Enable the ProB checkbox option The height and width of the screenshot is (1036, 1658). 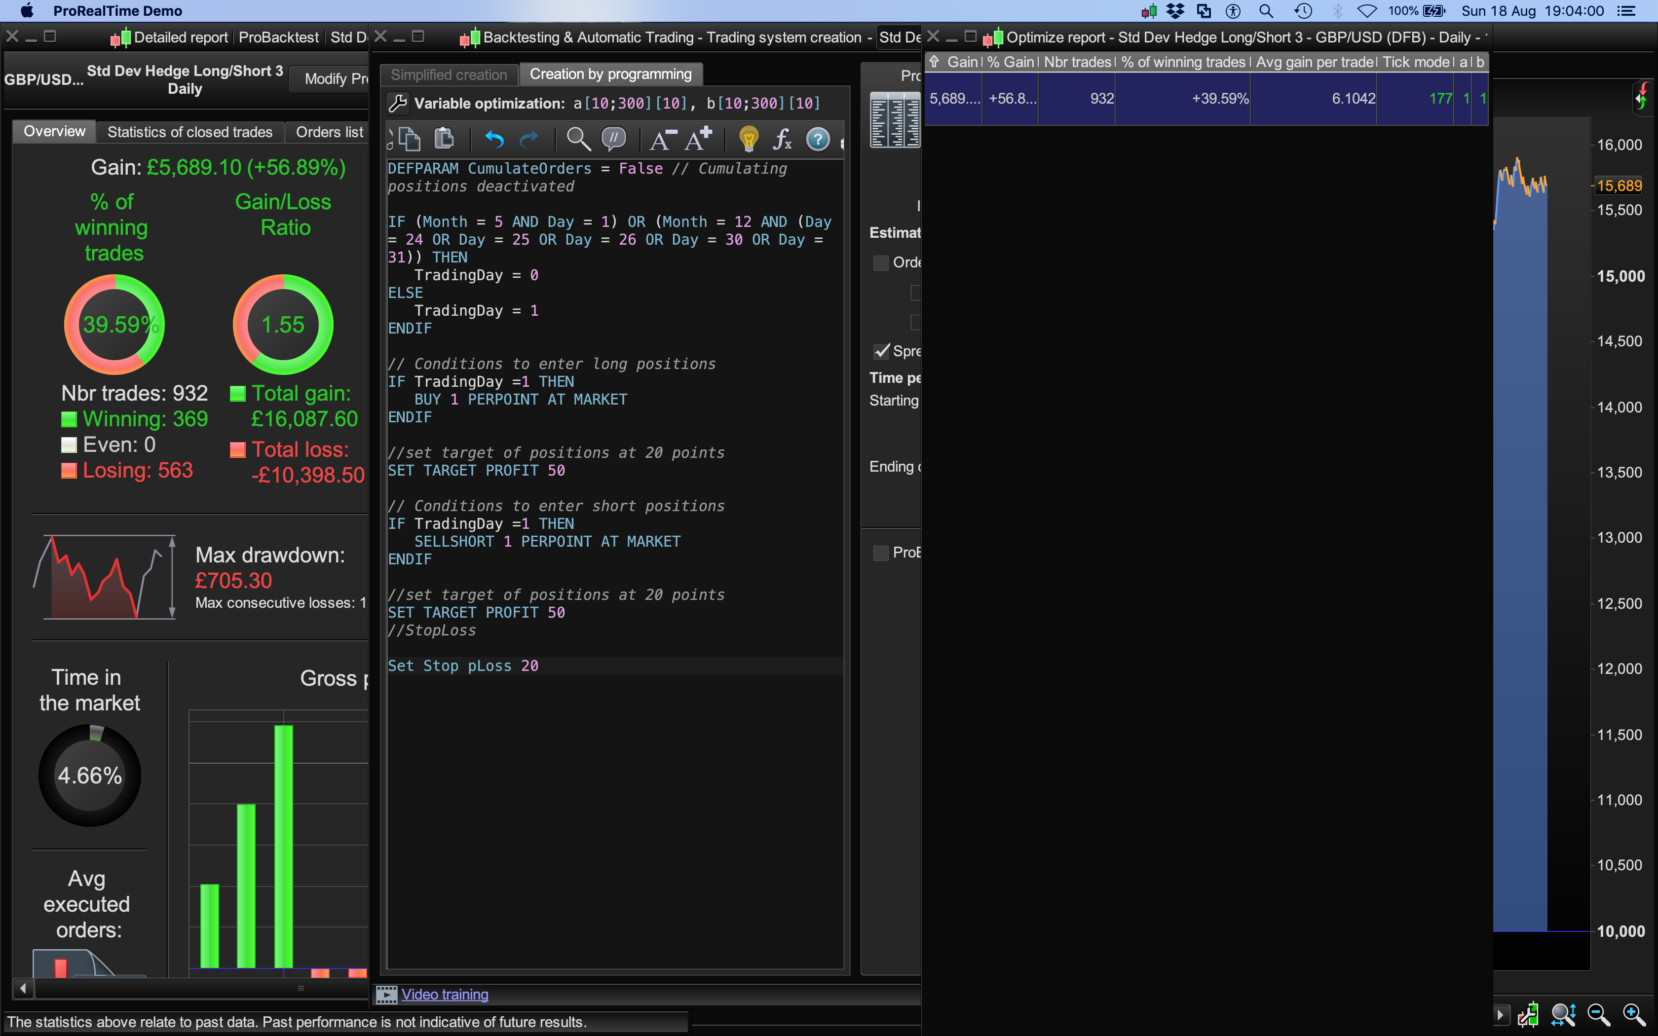click(x=881, y=553)
